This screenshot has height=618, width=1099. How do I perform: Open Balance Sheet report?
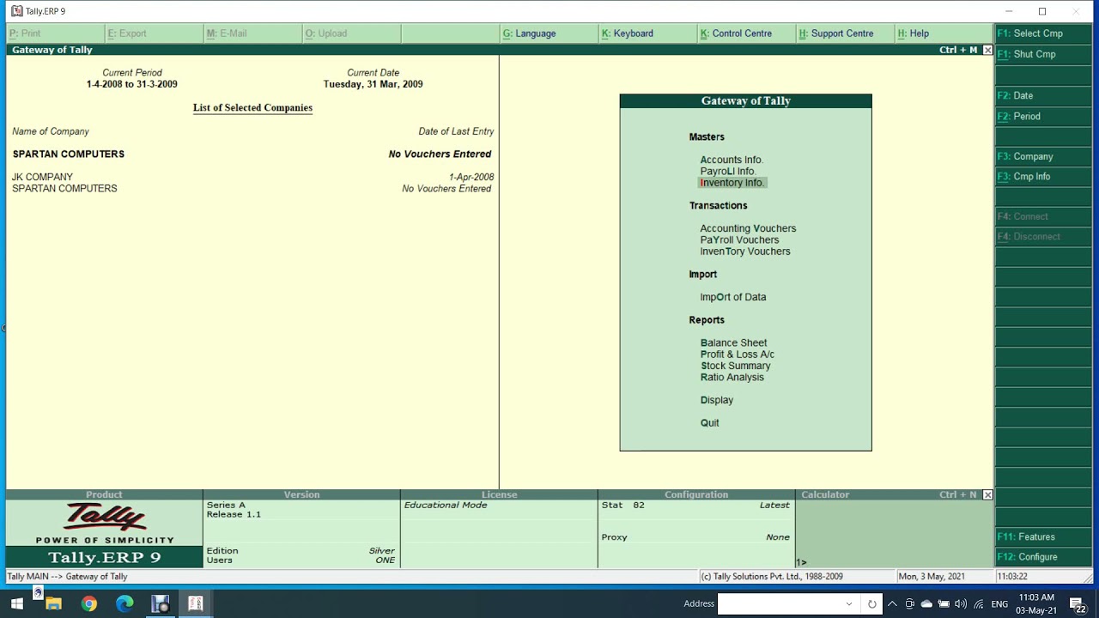pyautogui.click(x=733, y=342)
